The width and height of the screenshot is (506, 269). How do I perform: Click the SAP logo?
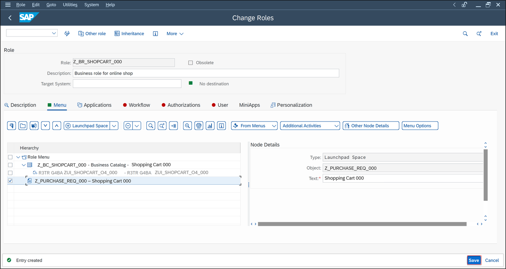tap(29, 18)
